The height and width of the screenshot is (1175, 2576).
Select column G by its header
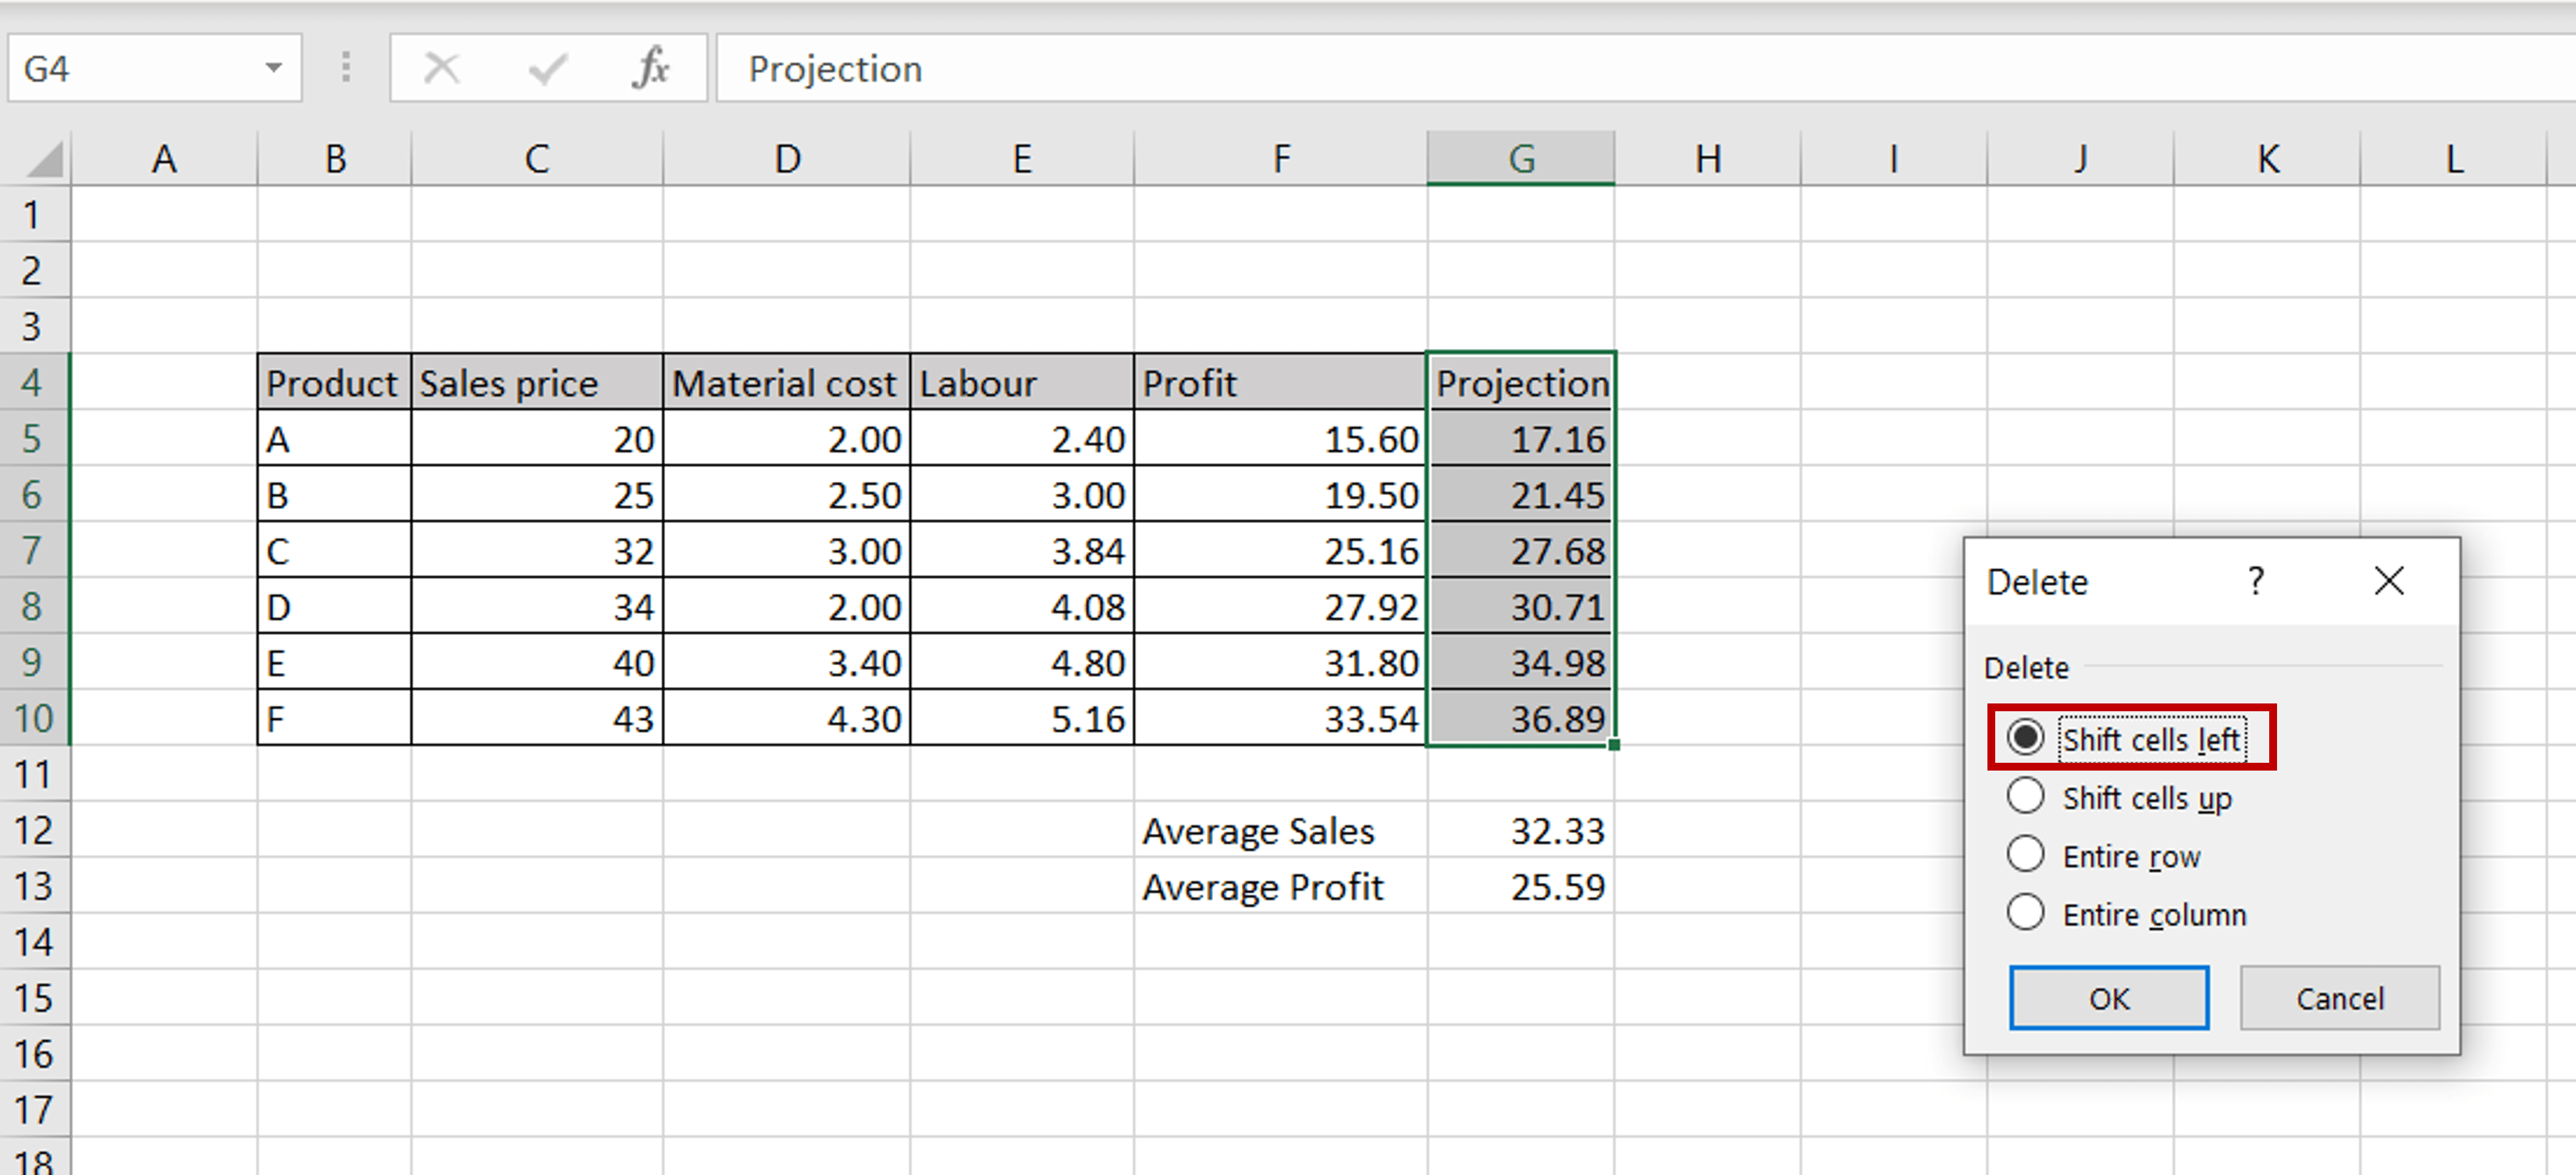point(1521,158)
